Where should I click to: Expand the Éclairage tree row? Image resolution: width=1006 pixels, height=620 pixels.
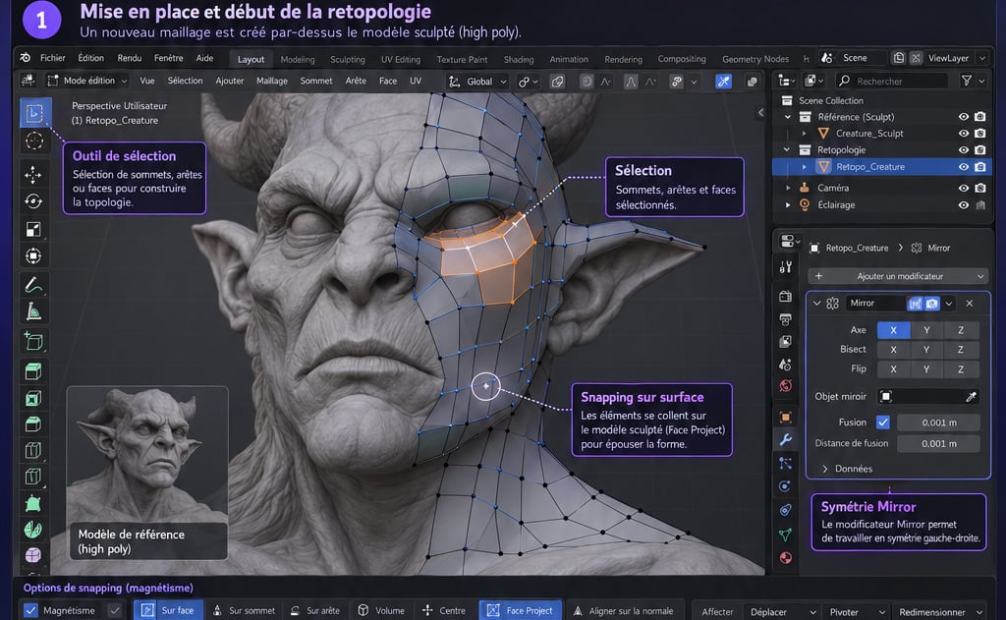click(x=789, y=204)
